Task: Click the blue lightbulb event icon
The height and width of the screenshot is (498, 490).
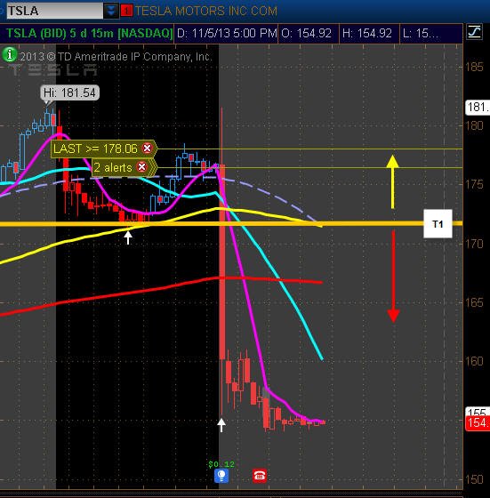Action: (x=221, y=476)
